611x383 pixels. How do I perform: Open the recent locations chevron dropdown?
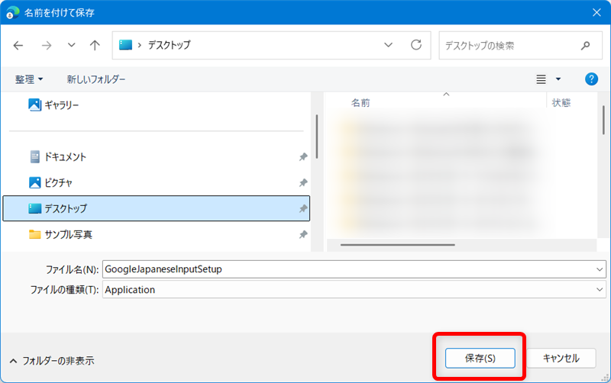coord(71,45)
